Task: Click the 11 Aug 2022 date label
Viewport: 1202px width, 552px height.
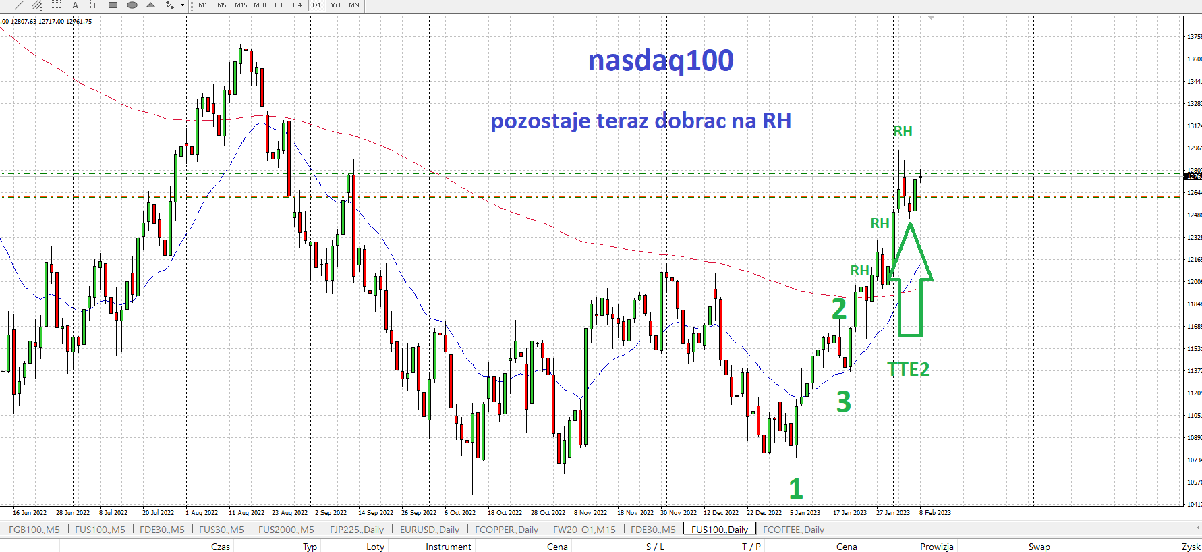Action: coord(246,512)
